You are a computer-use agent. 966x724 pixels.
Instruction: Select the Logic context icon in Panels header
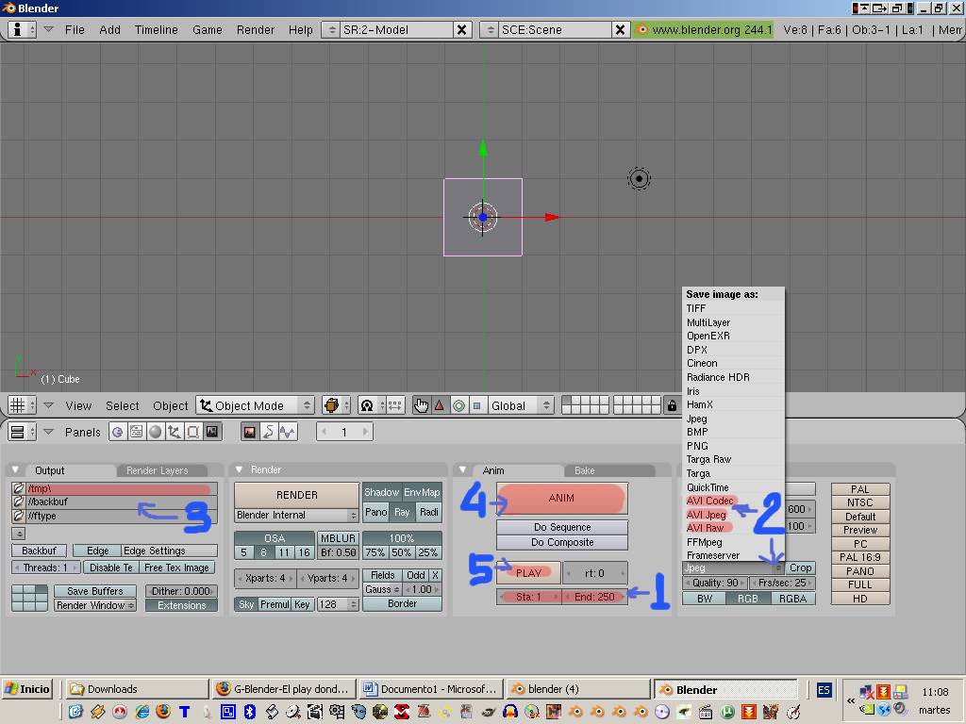(x=118, y=432)
